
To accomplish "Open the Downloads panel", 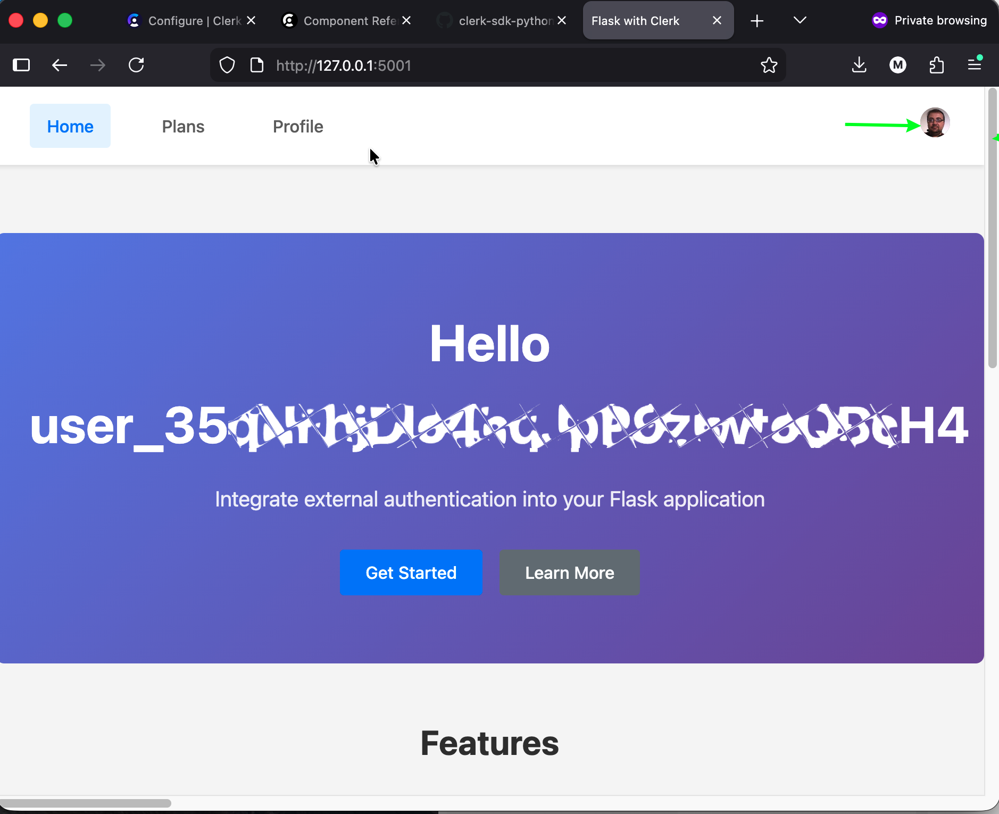I will pyautogui.click(x=859, y=65).
